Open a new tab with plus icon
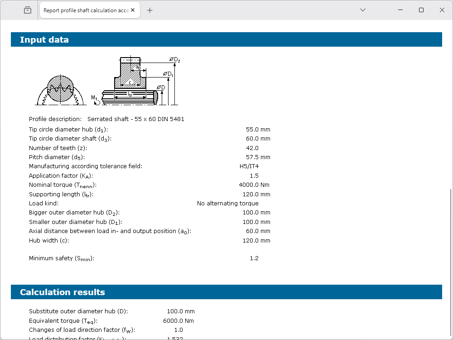Screen dimensions: 453x340 point(150,10)
